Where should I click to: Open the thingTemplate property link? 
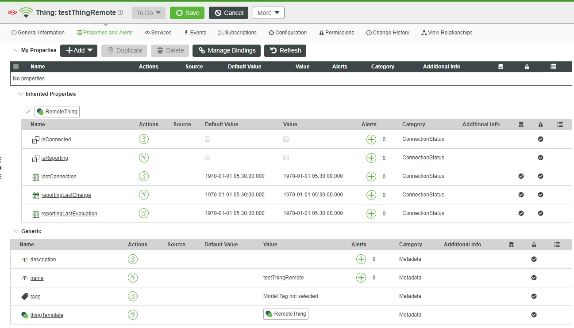[47, 315]
